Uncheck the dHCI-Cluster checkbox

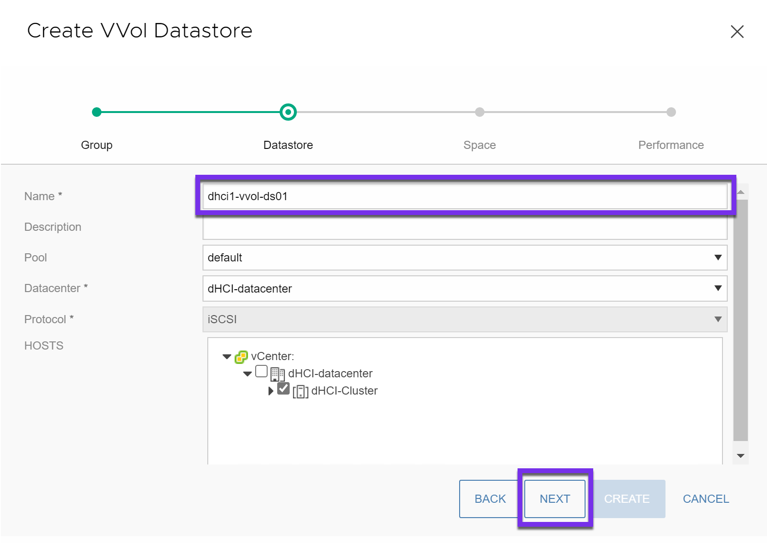[x=283, y=388]
